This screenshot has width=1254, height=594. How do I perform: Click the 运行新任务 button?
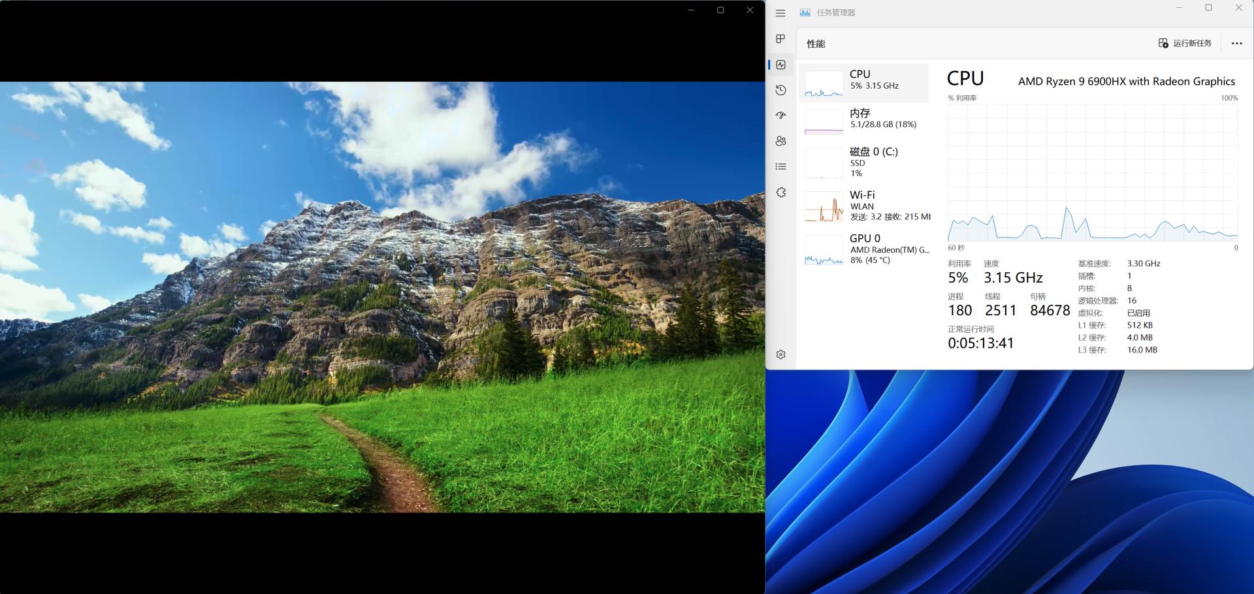tap(1184, 43)
